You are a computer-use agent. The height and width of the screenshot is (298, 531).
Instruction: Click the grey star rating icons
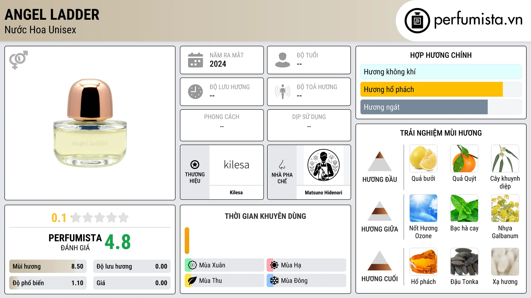tap(100, 218)
